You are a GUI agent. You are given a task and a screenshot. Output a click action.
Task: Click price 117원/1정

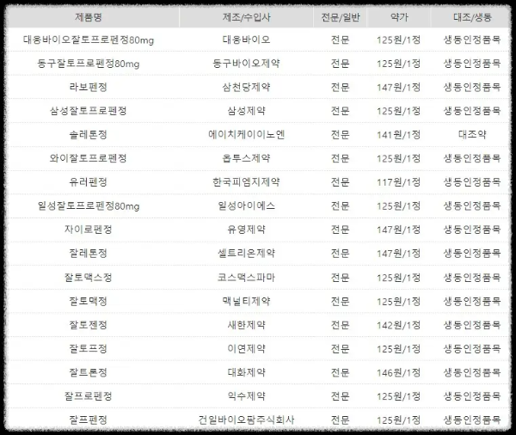pyautogui.click(x=399, y=182)
